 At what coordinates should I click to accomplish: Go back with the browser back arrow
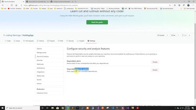pyautogui.click(x=3, y=5)
